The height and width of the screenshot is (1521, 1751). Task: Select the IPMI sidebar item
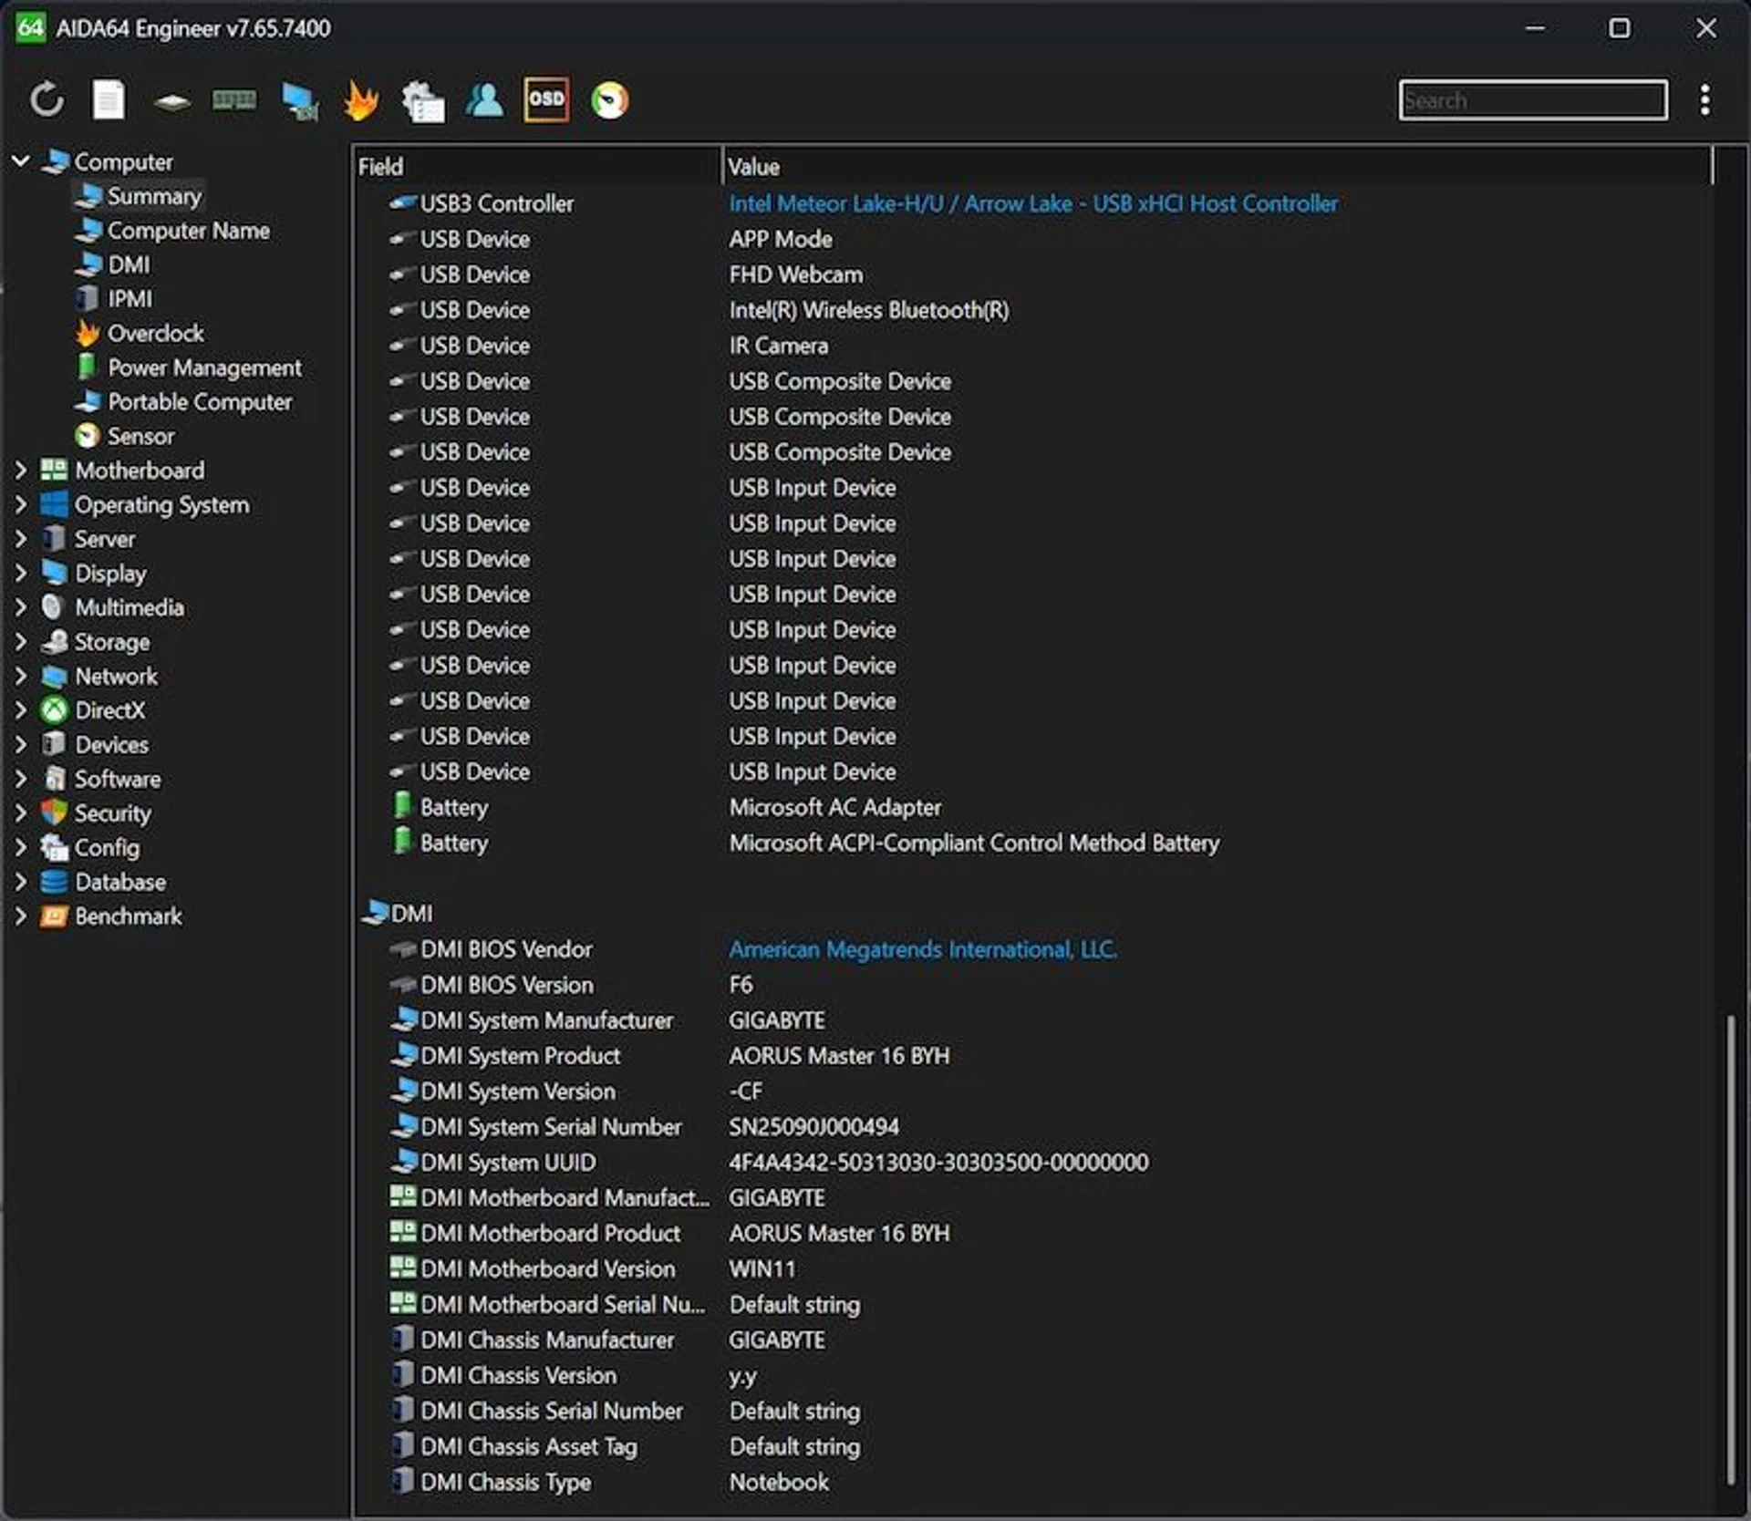pyautogui.click(x=114, y=299)
